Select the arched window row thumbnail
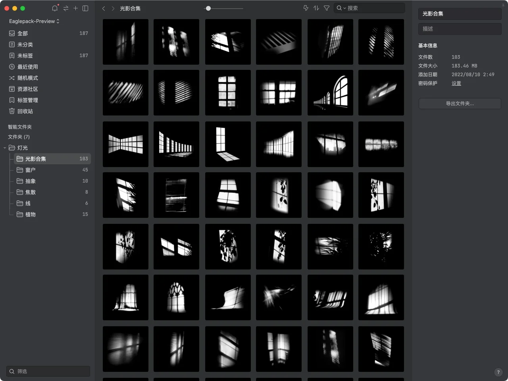Viewport: 508px width, 381px height. point(330,93)
